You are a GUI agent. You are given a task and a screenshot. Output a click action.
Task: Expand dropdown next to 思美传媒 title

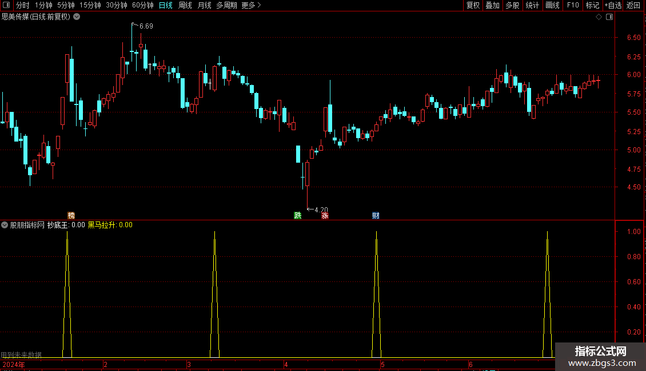77,17
